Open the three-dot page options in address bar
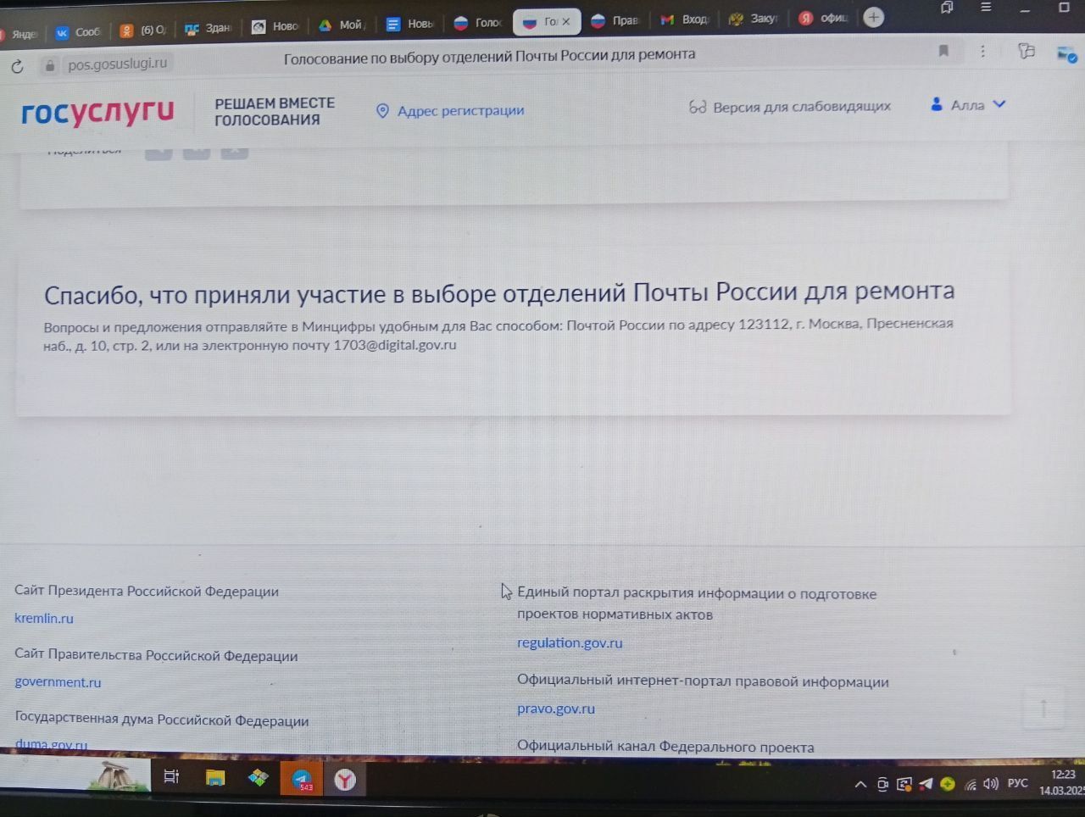This screenshot has width=1085, height=817. tap(982, 52)
